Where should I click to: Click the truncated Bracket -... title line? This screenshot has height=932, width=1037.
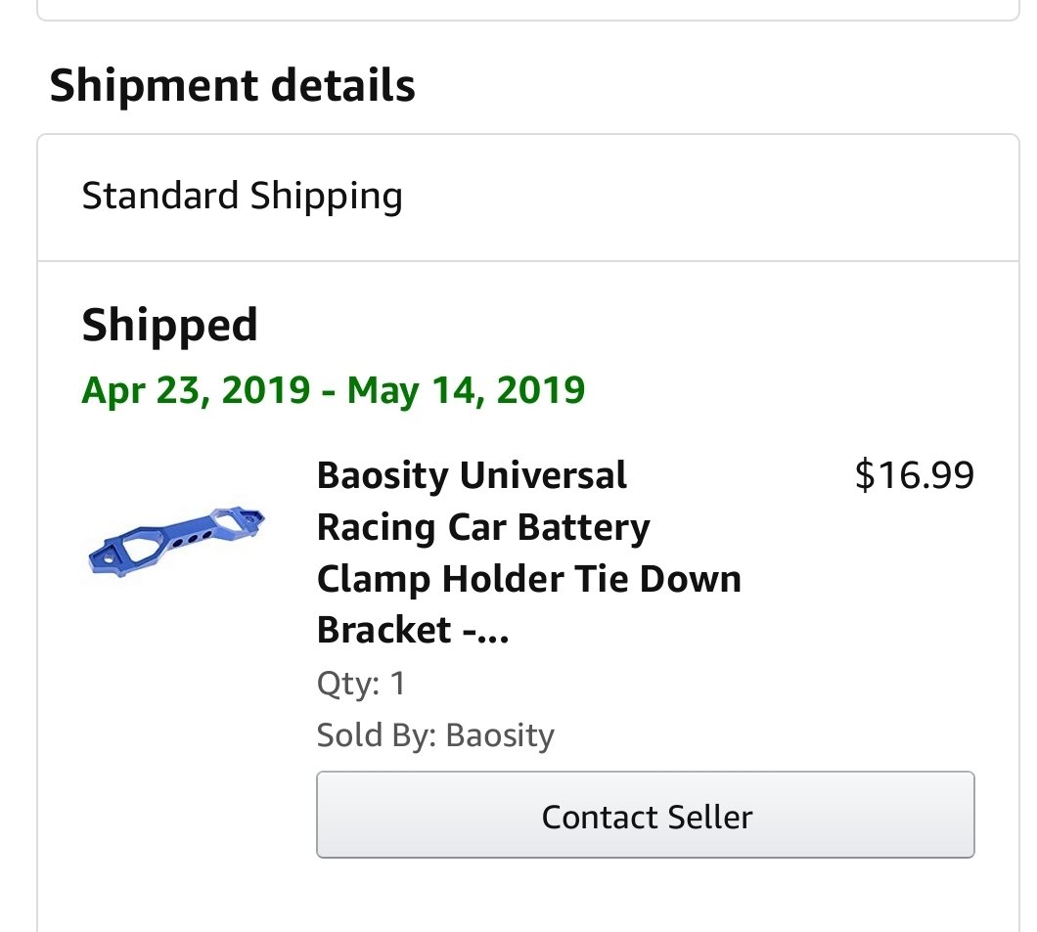click(x=413, y=629)
